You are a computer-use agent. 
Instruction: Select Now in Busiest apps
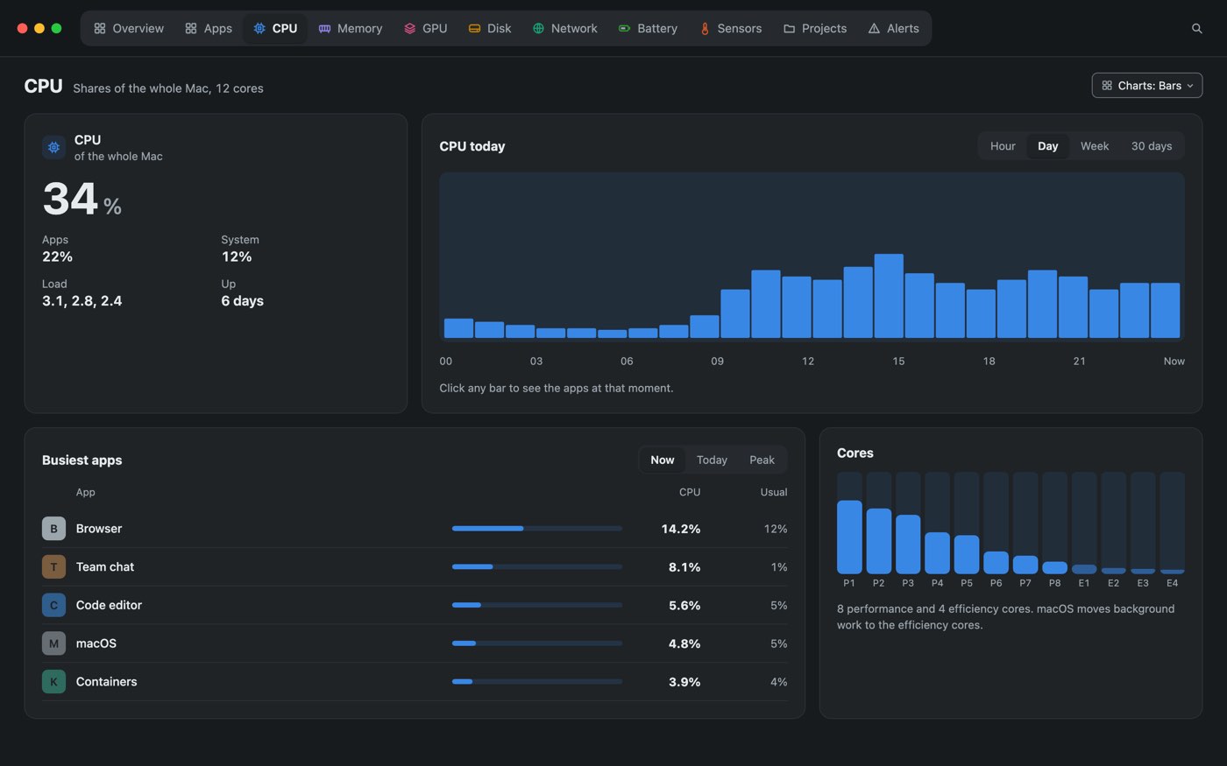coord(663,460)
